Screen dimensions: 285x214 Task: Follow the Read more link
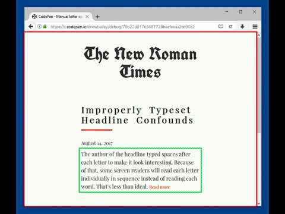coord(160,187)
